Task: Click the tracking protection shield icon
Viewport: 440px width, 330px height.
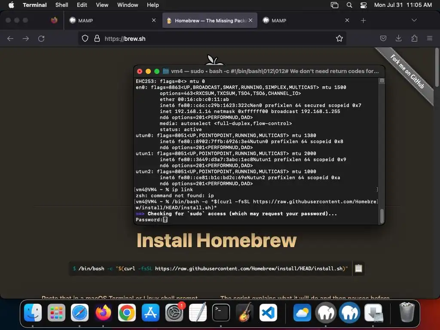Action: [85, 38]
